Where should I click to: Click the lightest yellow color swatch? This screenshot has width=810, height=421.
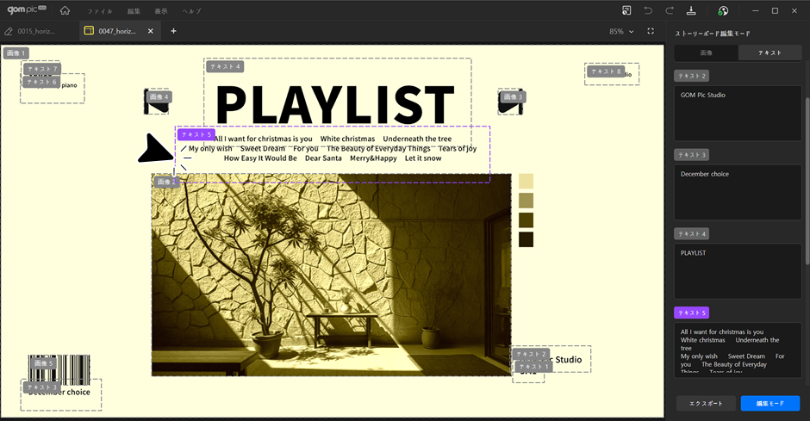(x=526, y=181)
